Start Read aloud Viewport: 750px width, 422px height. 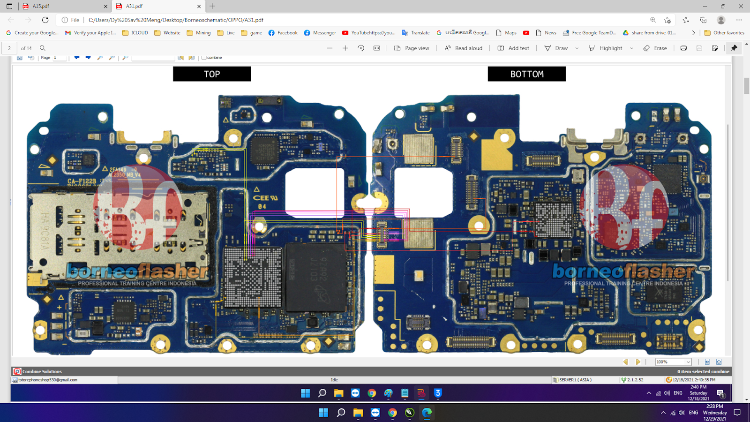point(464,48)
